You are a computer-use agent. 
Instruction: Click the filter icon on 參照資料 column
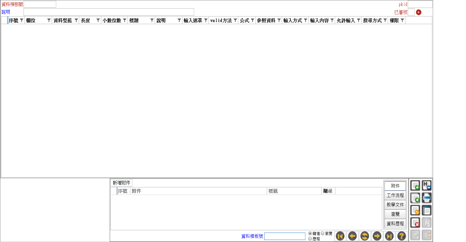279,20
